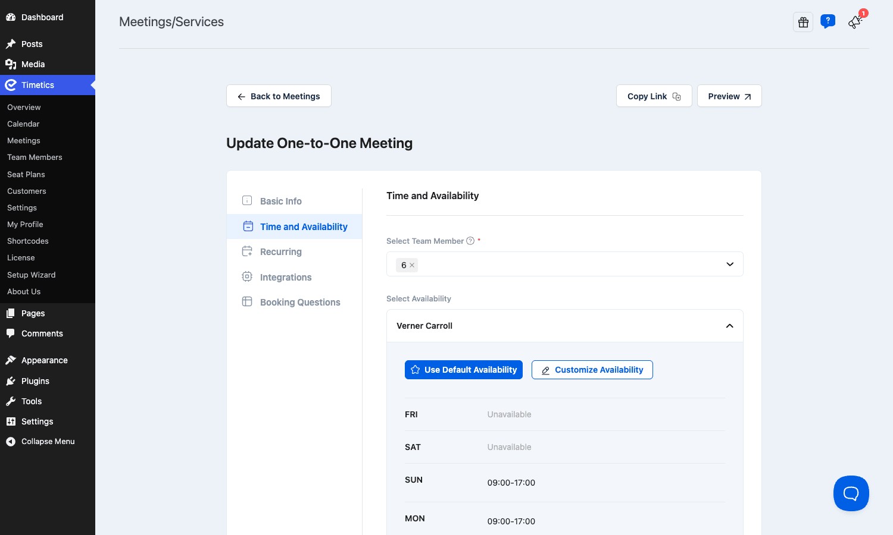Click the SAT Unavailable row text
This screenshot has height=535, width=893.
tap(510, 447)
